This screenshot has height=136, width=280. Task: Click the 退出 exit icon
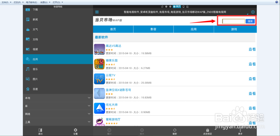(x=40, y=131)
